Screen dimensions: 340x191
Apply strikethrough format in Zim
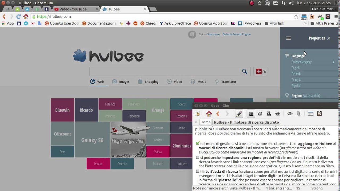[x=278, y=114]
